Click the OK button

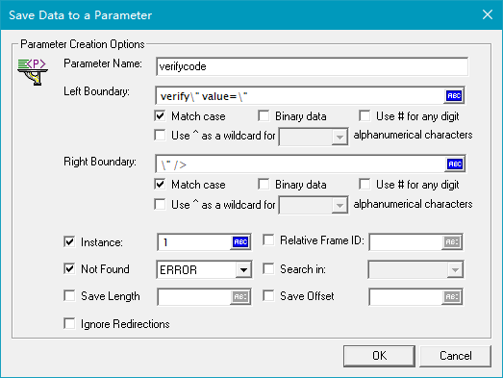(x=379, y=356)
